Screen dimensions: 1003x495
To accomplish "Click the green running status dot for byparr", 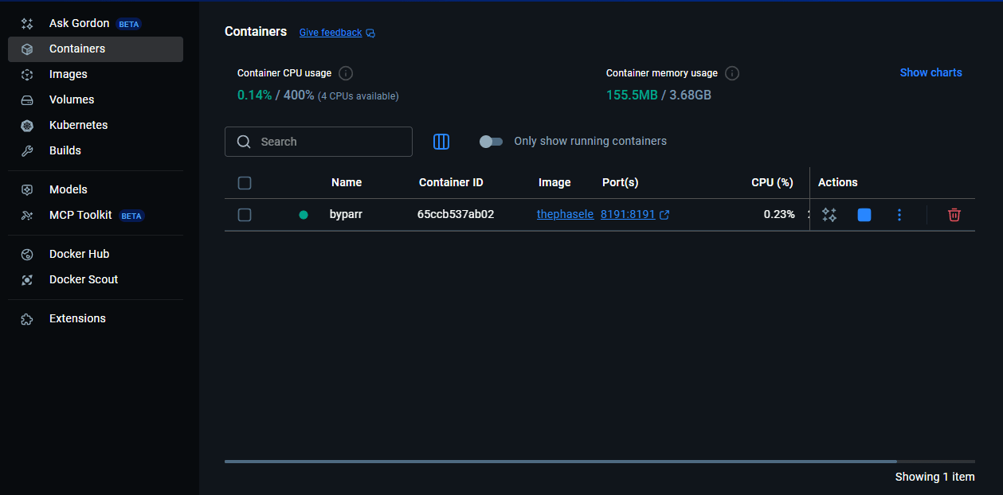I will 304,215.
